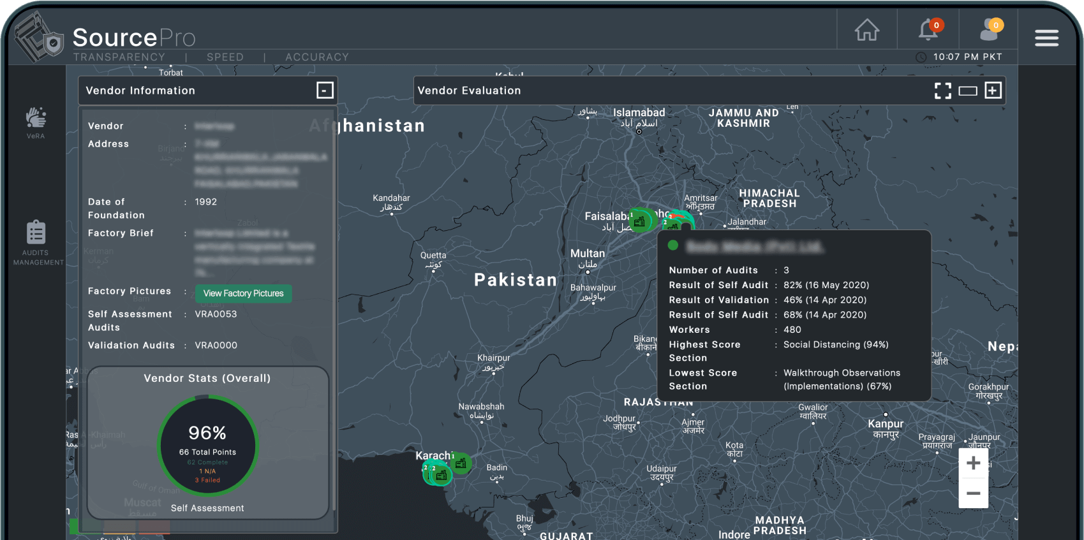Image resolution: width=1084 pixels, height=540 pixels.
Task: Select front factory marker cluster in Karachi
Action: click(x=441, y=475)
